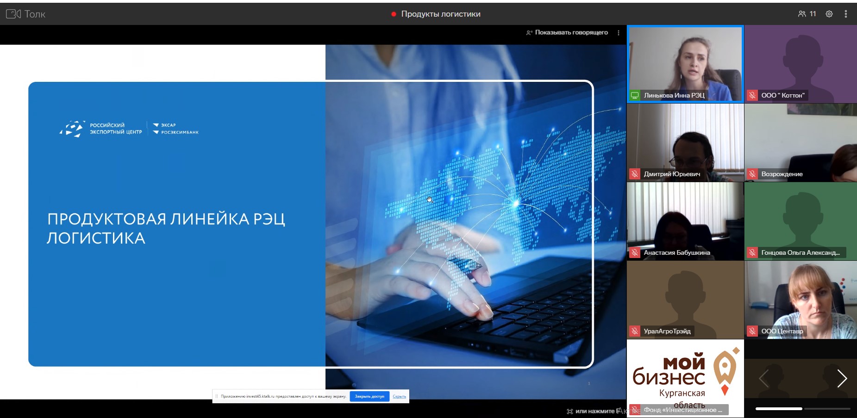857x418 pixels.
Task: Select the Анастасия Бабушкина video tile
Action: coord(685,221)
